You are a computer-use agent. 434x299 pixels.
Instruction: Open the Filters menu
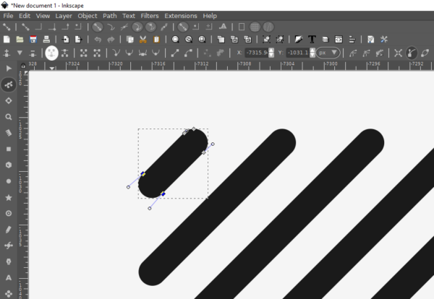click(150, 16)
